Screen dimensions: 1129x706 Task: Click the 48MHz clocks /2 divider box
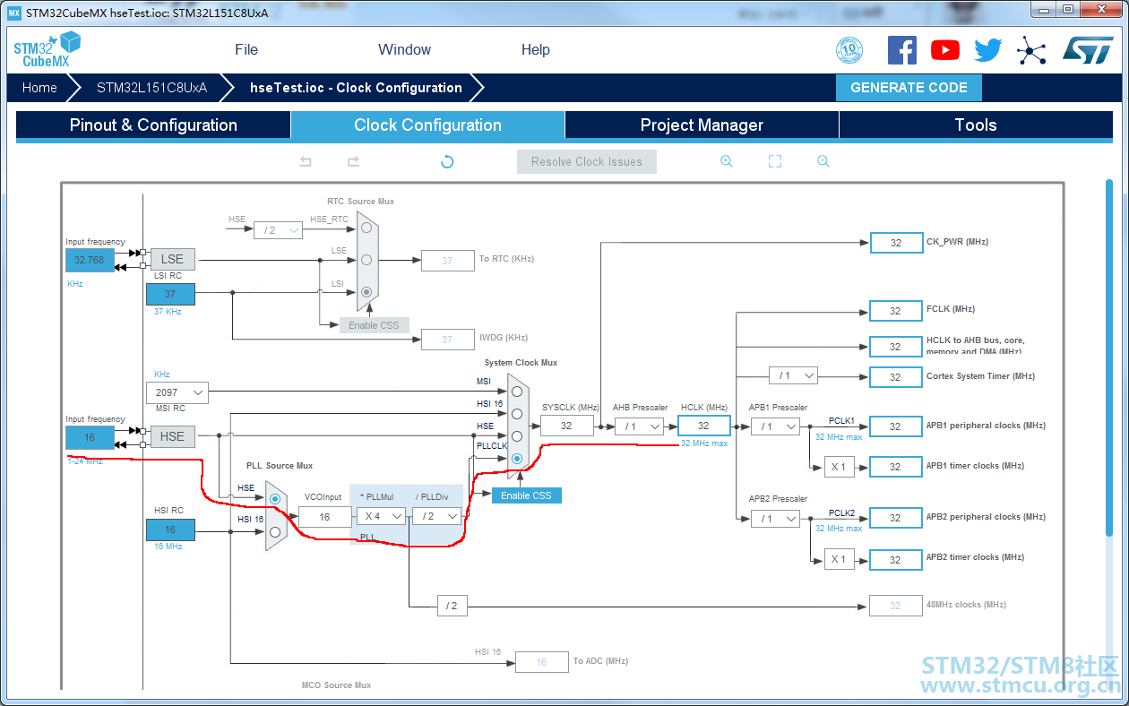(x=452, y=606)
